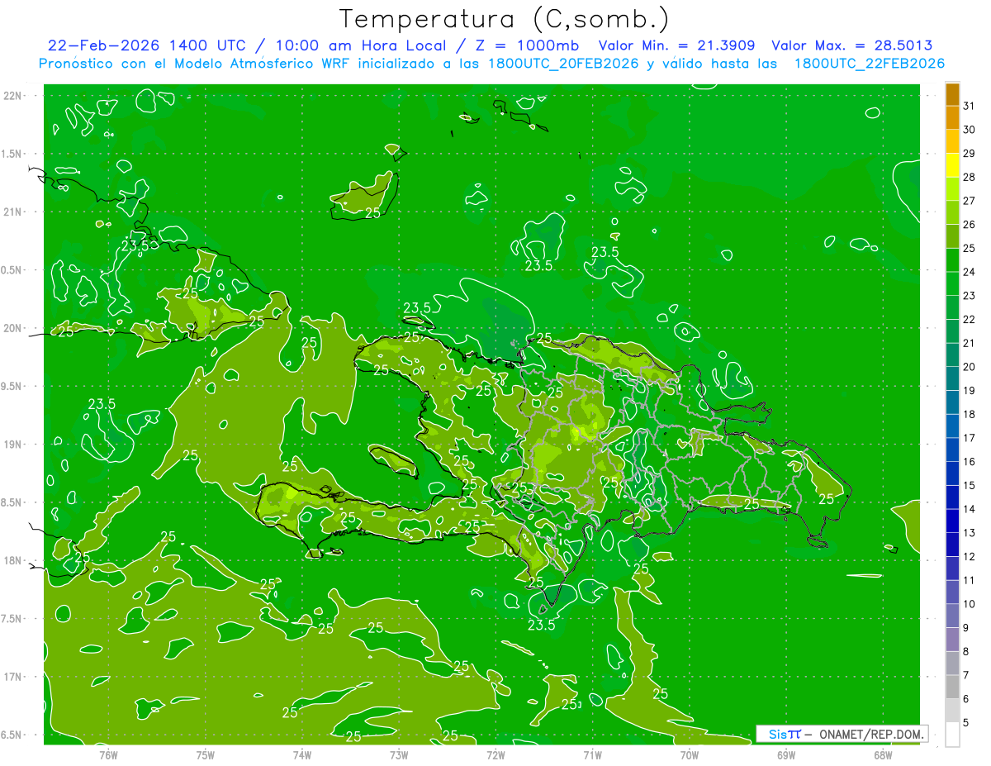Click the '75W' longitude axis label
991x766 pixels.
[x=206, y=754]
